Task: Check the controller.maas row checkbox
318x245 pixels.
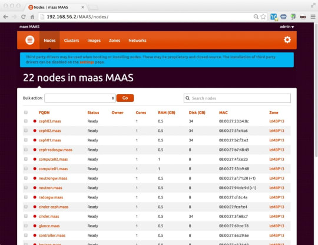Action: (x=26, y=235)
